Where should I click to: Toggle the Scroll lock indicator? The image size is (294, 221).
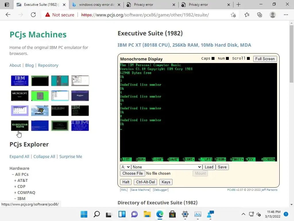pos(248,58)
